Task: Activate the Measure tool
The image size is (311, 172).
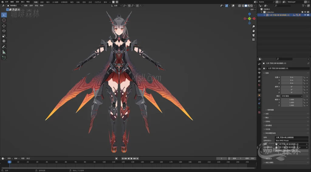Action: point(4,52)
